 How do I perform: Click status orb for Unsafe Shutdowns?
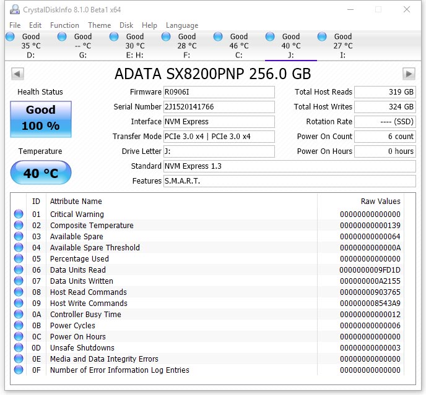click(x=19, y=347)
